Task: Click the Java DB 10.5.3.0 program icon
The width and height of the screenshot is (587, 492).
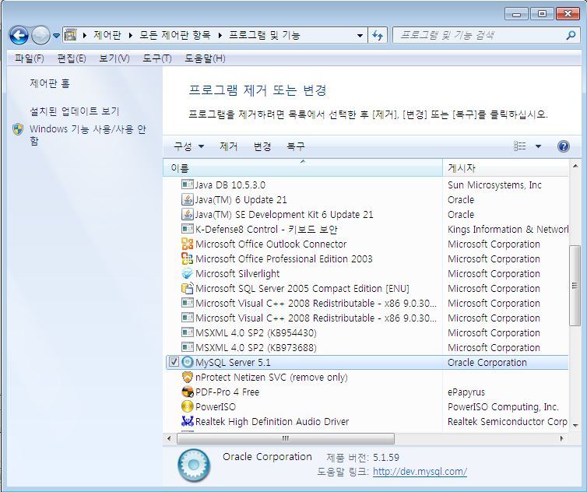Action: (187, 184)
